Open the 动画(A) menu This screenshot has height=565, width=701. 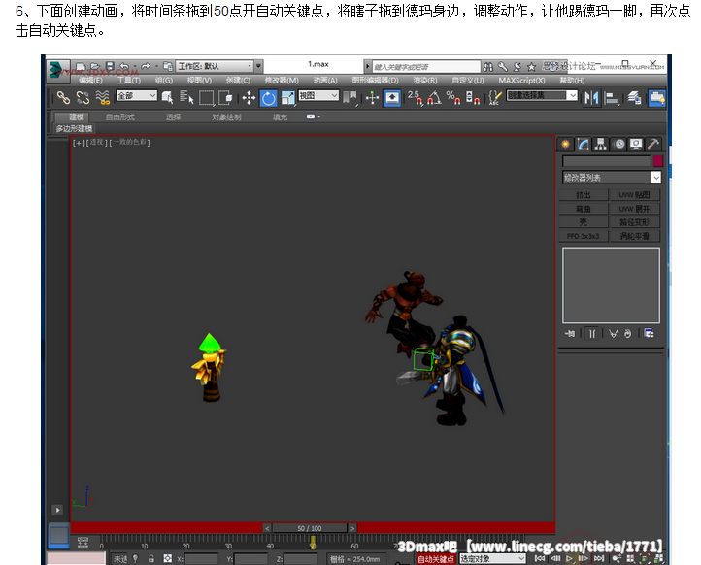(x=325, y=81)
